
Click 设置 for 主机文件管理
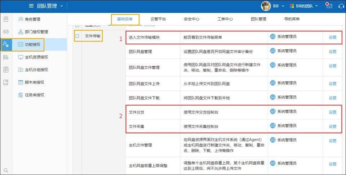(x=333, y=140)
